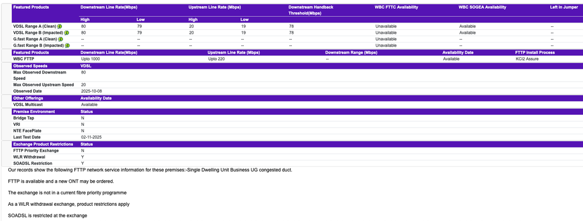
Task: Click 'Unavailable' FTTC cell in G.fast Range A row
Action: (x=386, y=39)
